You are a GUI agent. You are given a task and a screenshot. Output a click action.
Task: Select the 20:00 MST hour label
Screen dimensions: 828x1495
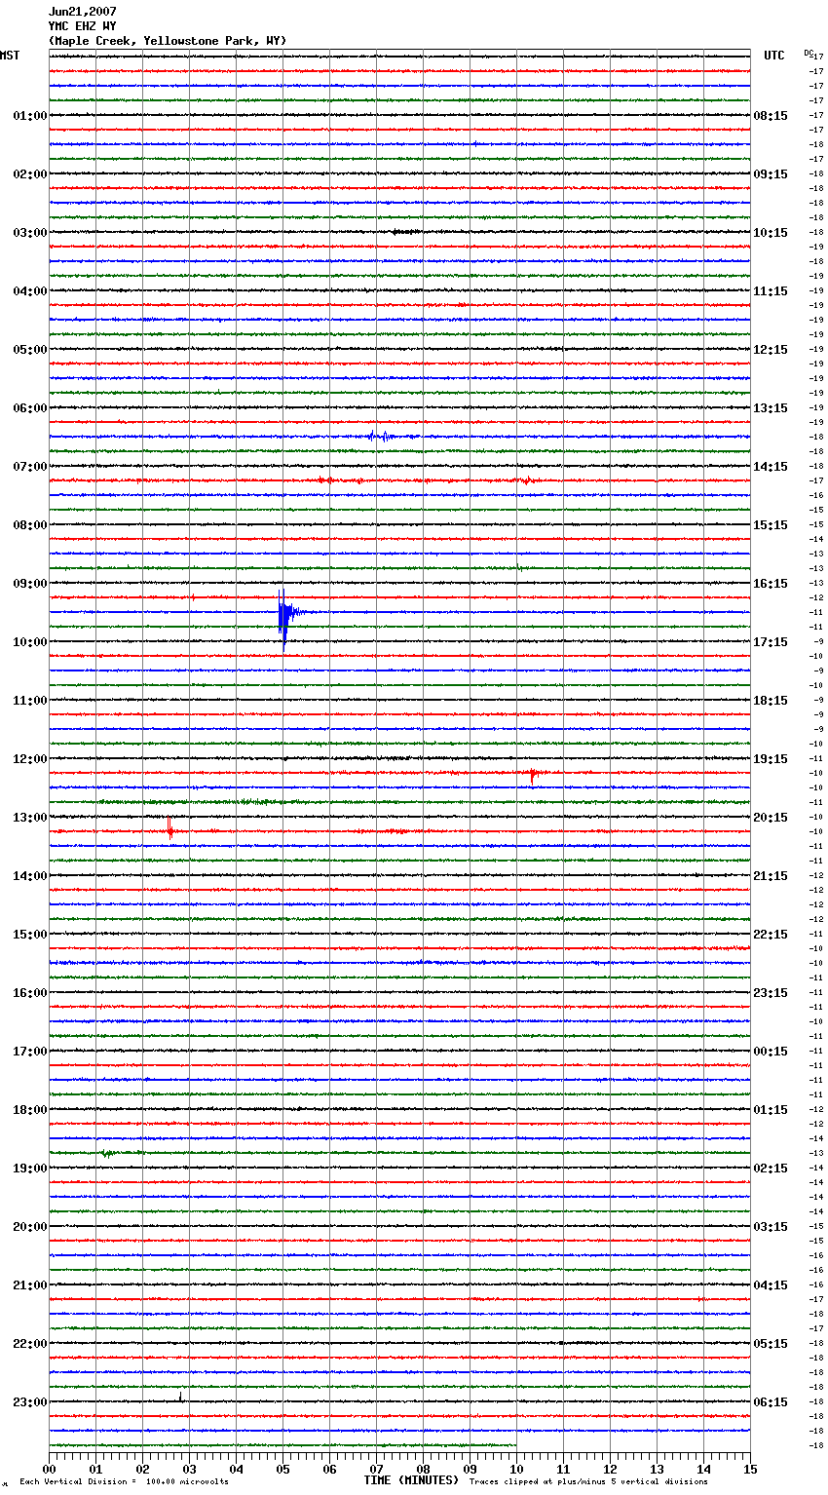pos(30,1227)
